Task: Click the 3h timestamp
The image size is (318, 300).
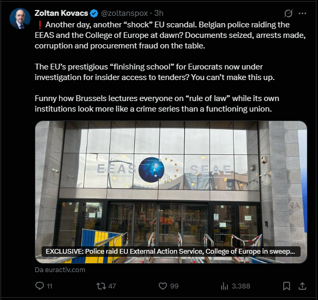Action: (x=158, y=13)
